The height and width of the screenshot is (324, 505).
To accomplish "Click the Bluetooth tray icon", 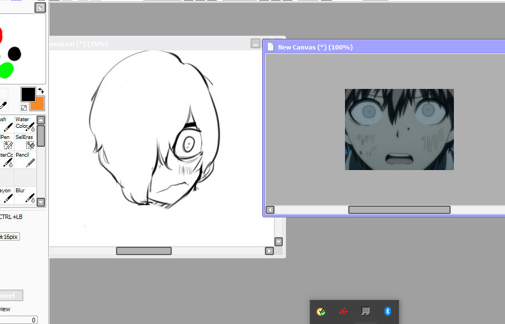I will click(x=388, y=311).
